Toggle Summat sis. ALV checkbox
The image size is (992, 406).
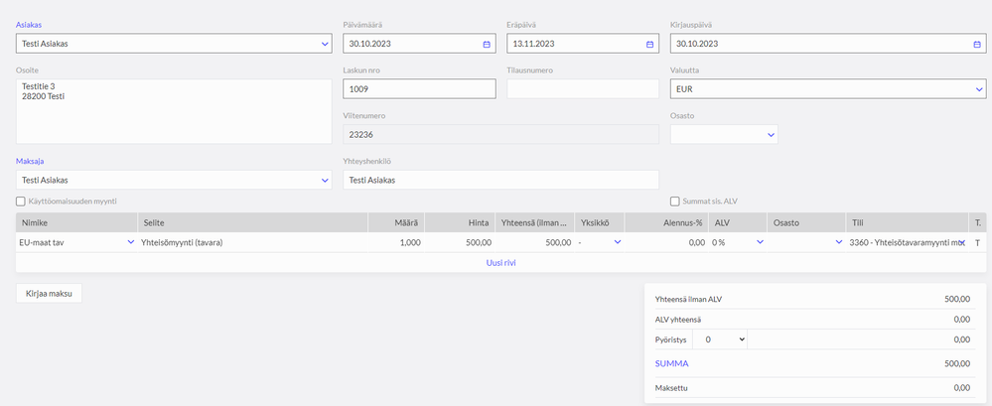tap(676, 202)
